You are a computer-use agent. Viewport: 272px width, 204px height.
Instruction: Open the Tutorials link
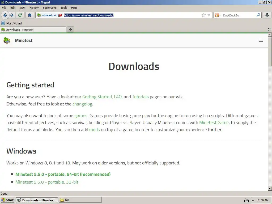140,97
